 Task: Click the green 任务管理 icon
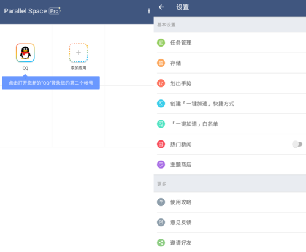pos(161,43)
